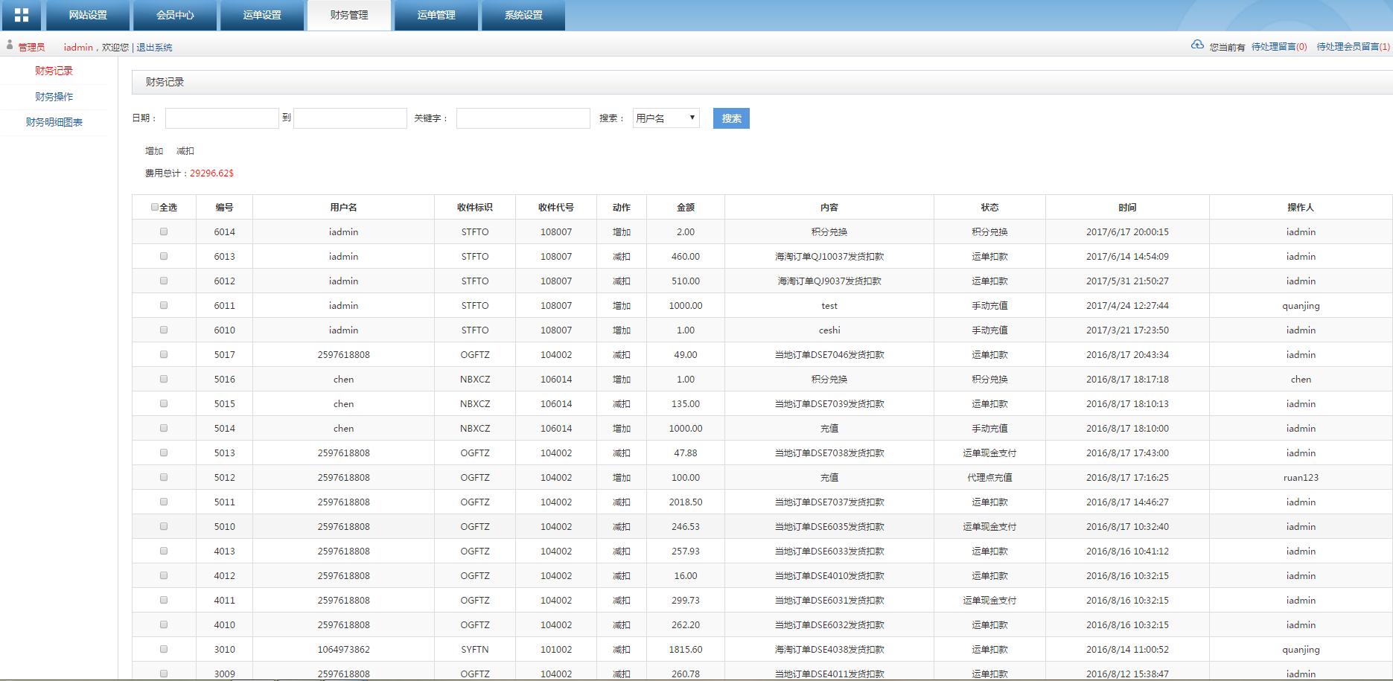Open the 系统设置 tab
Viewport: 1393px width, 681px height.
[523, 15]
